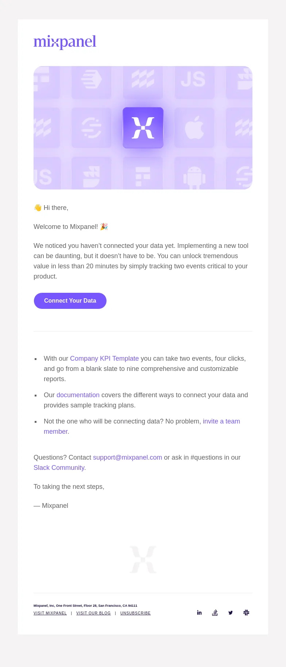Follow the invite a team member link
Screen dimensions: 286x667
[x=142, y=426]
